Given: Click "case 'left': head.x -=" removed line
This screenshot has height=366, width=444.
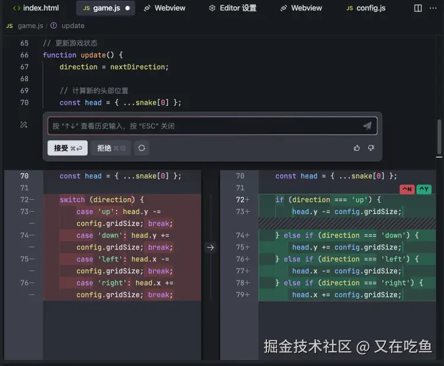Looking at the screenshot, I should tap(123, 259).
